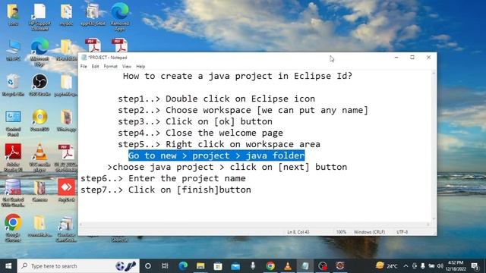
Task: Launch Microsoft Edge from the taskbar
Action: 183,266
